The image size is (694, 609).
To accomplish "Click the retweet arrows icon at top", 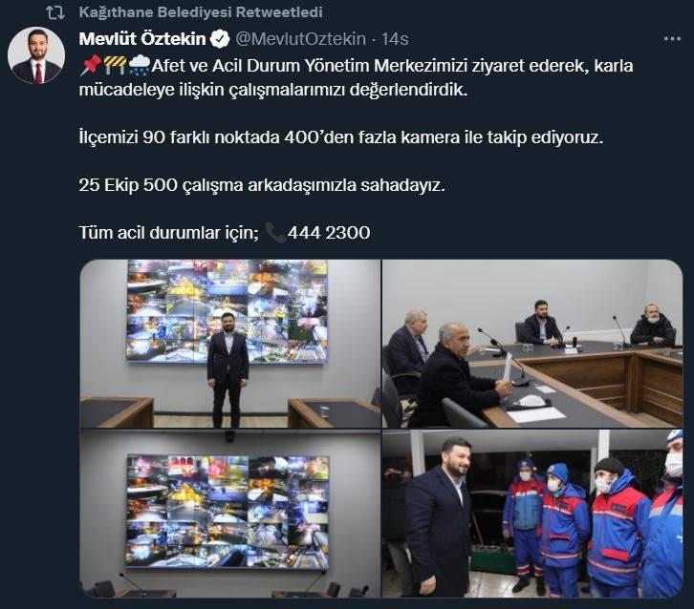I will (55, 12).
